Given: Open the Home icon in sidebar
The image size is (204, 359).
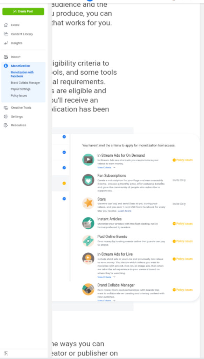Looking at the screenshot, I should click(x=6, y=25).
